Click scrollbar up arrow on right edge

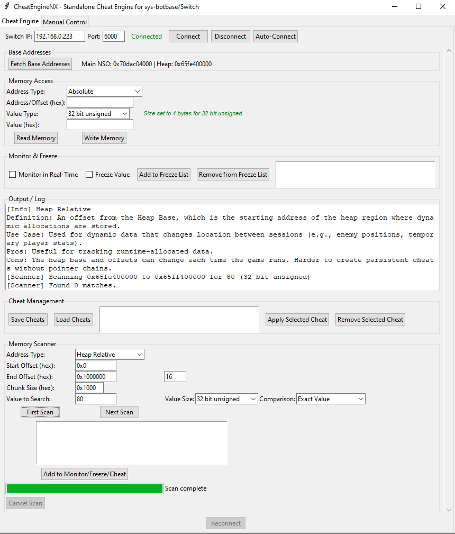pyautogui.click(x=449, y=50)
